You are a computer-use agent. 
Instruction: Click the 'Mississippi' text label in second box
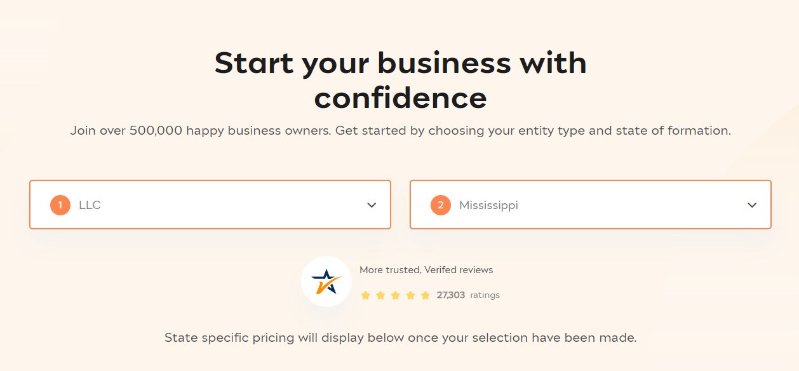coord(488,206)
